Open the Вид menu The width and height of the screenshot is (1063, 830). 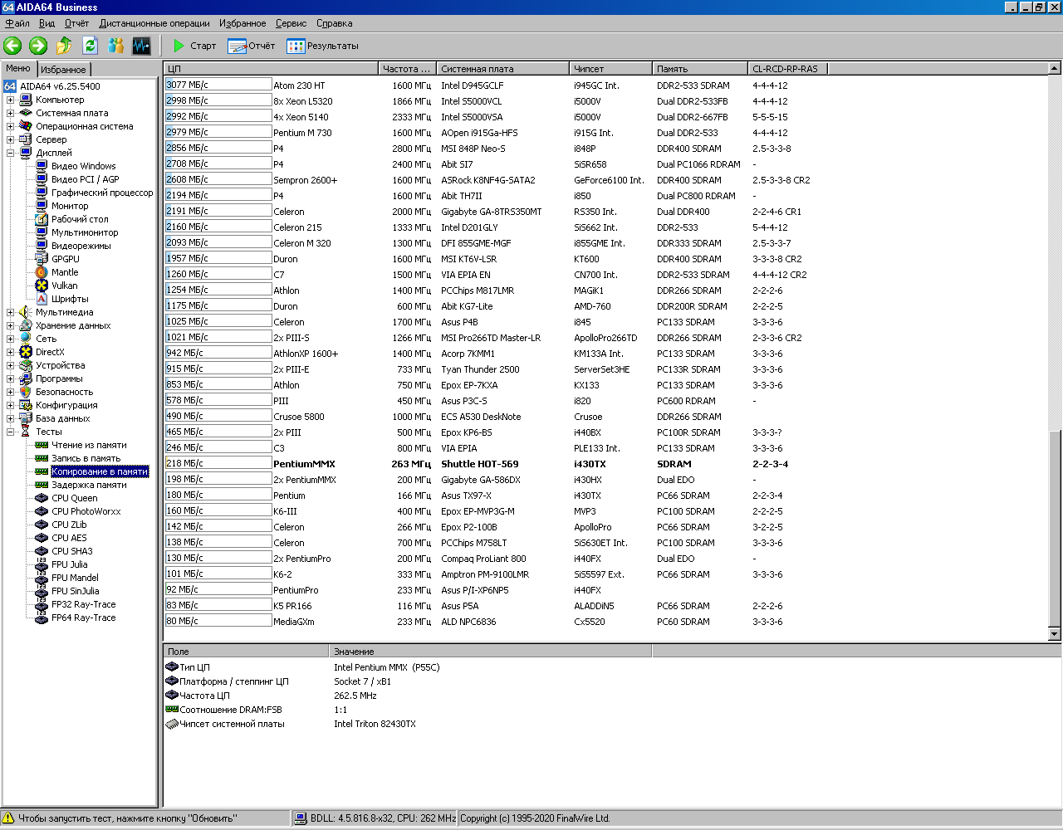(47, 23)
